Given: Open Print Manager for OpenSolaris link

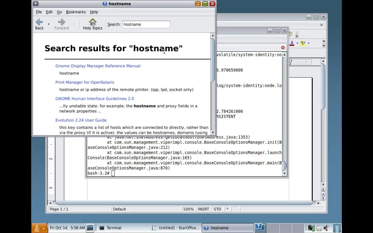Looking at the screenshot, I should click(x=85, y=82).
